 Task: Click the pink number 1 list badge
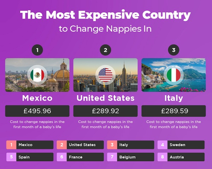(11, 145)
